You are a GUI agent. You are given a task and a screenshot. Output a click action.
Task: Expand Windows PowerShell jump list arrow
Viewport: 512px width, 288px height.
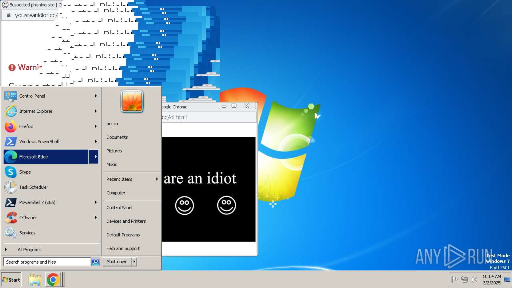point(96,142)
